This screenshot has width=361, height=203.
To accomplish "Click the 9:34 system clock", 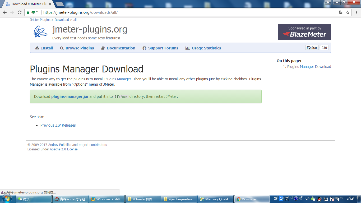I will 350,199.
